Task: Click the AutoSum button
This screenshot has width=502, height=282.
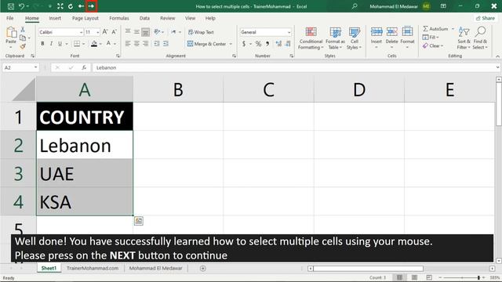Action: point(436,29)
